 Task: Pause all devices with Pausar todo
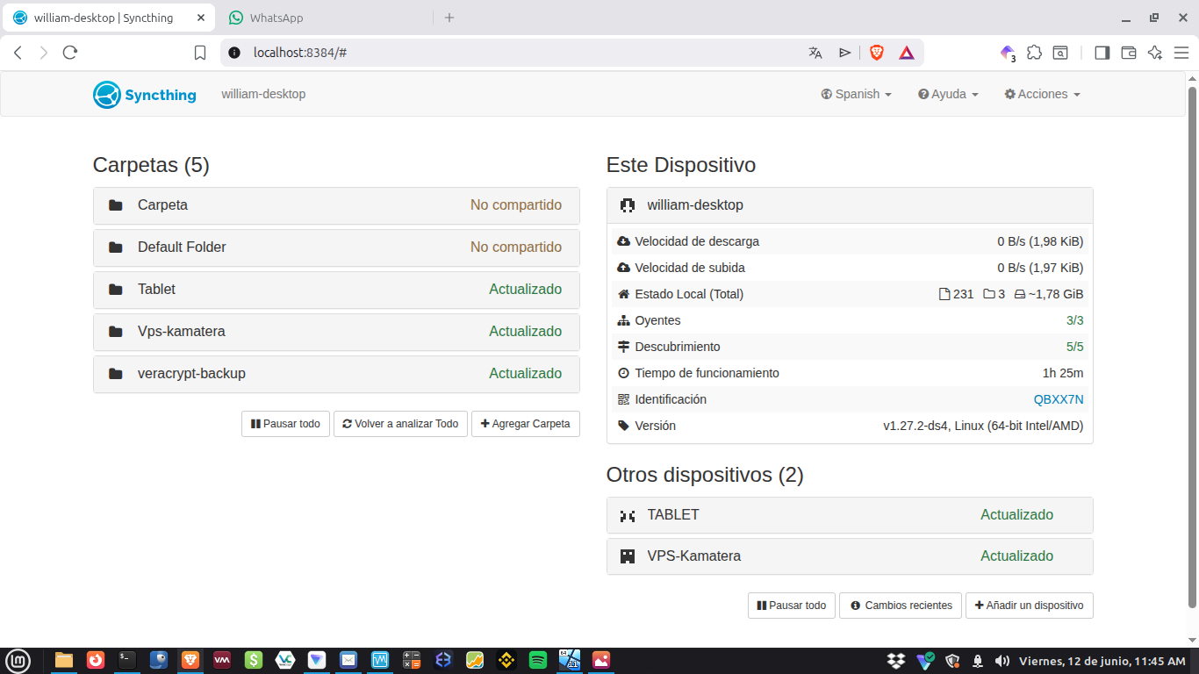pos(792,606)
